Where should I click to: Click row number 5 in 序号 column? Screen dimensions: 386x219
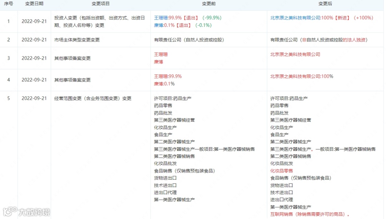[9, 99]
